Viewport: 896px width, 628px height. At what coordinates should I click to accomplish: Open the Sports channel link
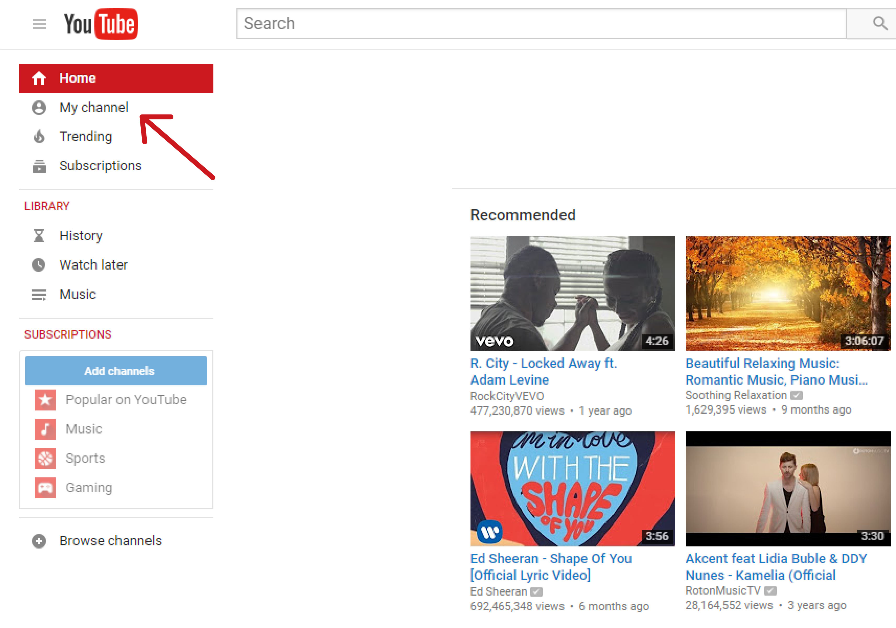point(86,458)
